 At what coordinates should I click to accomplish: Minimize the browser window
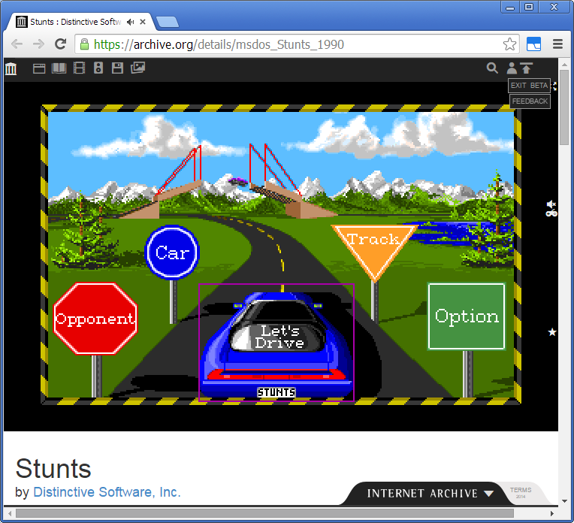[x=510, y=7]
